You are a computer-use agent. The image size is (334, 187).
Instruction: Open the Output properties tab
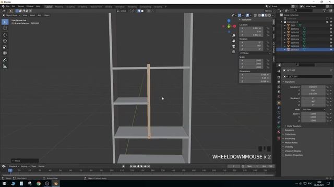pos(279,82)
